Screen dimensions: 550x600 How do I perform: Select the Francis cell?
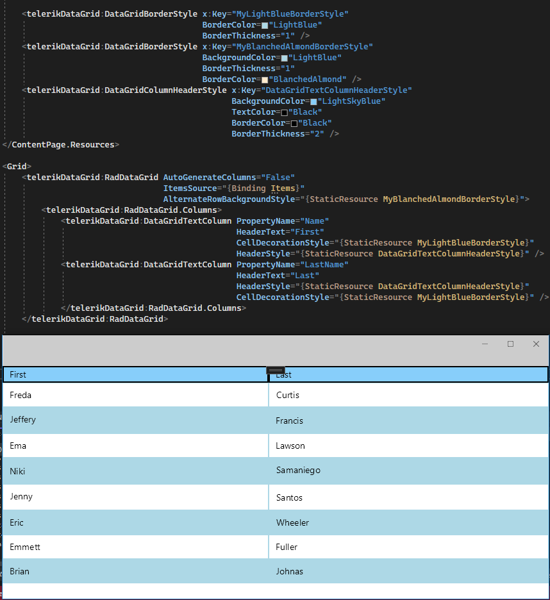(408, 420)
